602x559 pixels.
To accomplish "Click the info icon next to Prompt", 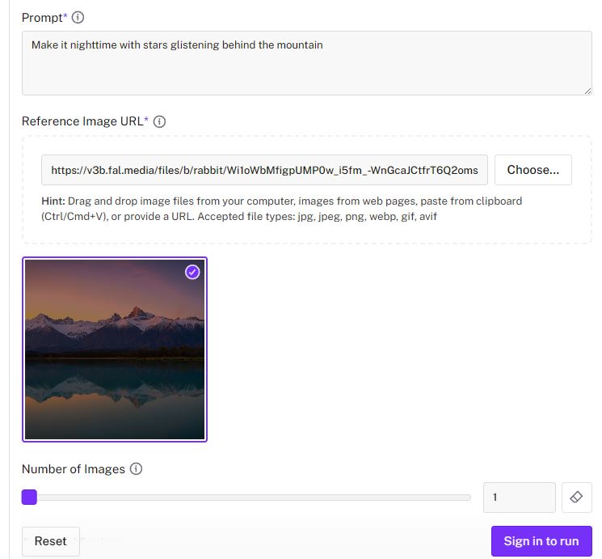I will 78,18.
